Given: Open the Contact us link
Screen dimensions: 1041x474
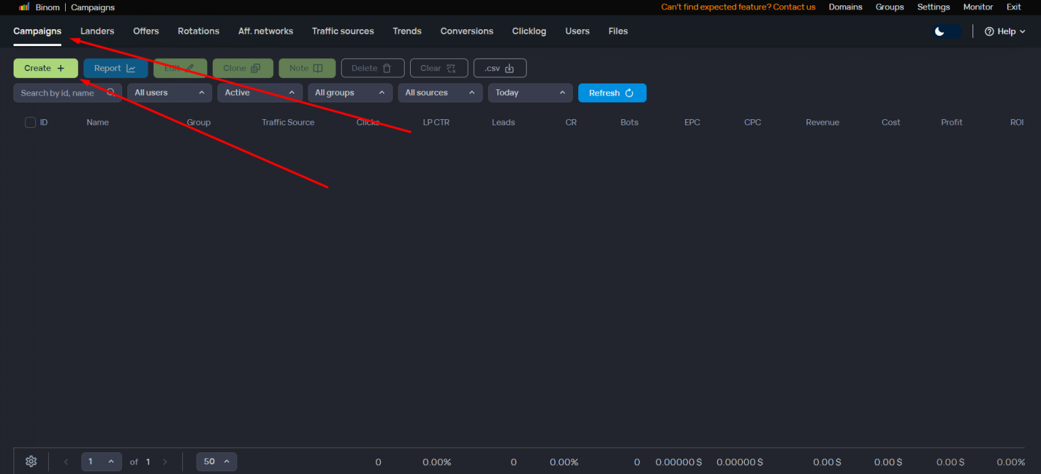Looking at the screenshot, I should coord(793,7).
